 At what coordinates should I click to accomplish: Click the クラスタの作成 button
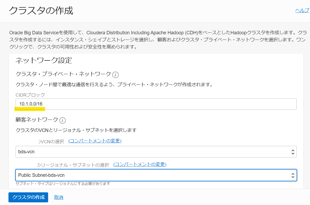(28, 197)
